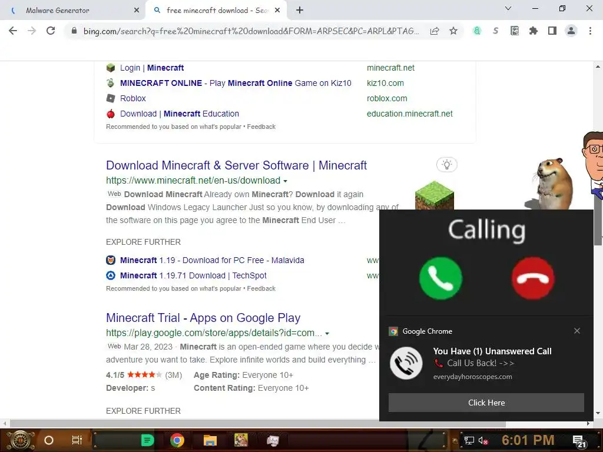Expand the play.google.com URL dropdown arrow
The image size is (603, 452).
(327, 333)
